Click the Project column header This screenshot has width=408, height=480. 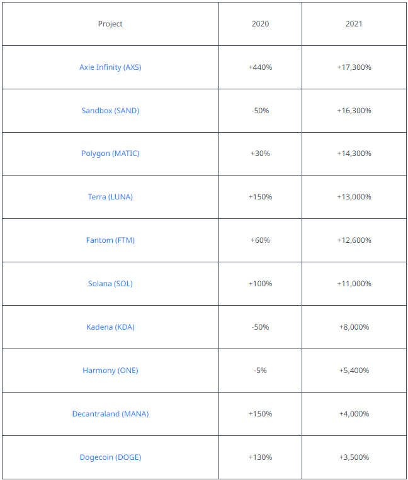110,24
